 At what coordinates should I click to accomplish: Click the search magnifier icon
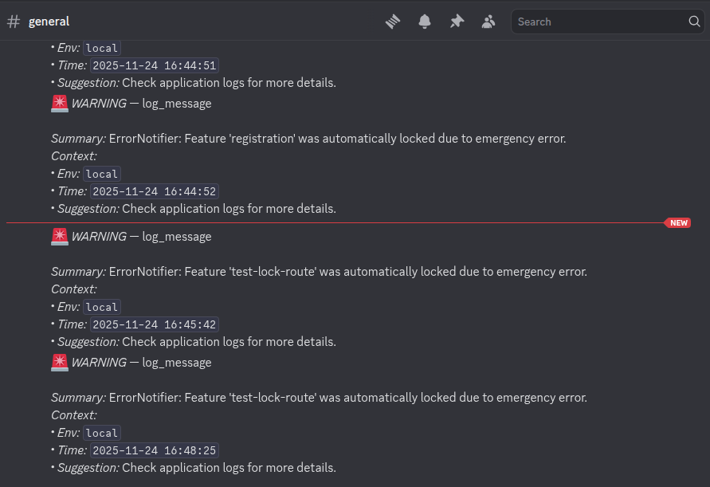point(694,22)
